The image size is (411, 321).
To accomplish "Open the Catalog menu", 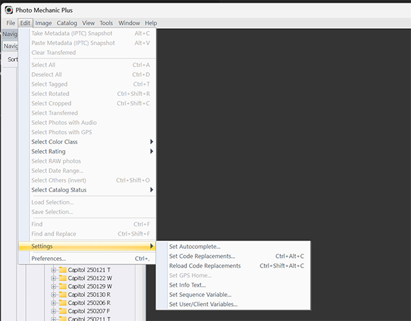I will click(x=67, y=23).
